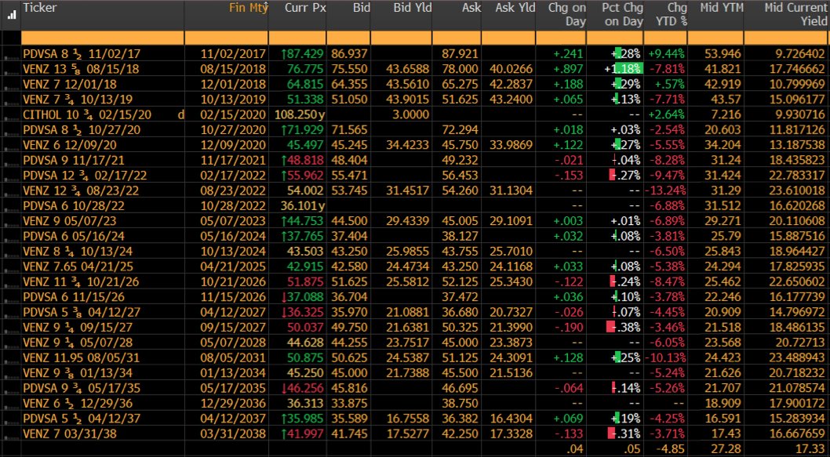Click the Mid Current Yield header
Viewport: 830px width, 457px height.
795,15
